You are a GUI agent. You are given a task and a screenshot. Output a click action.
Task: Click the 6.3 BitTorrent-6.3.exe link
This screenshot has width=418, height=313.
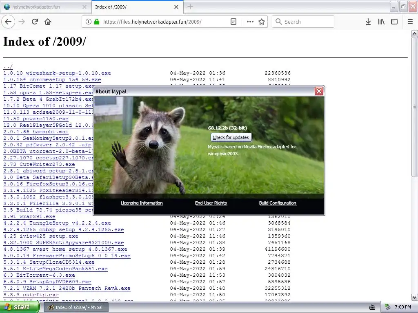(x=39, y=275)
